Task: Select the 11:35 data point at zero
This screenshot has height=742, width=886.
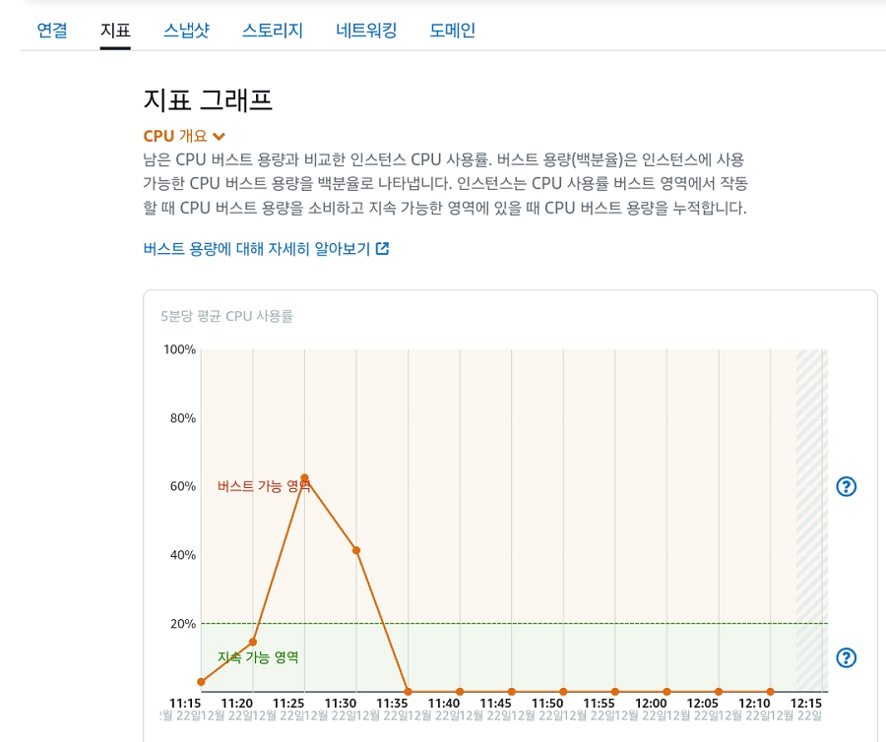Action: 408,691
